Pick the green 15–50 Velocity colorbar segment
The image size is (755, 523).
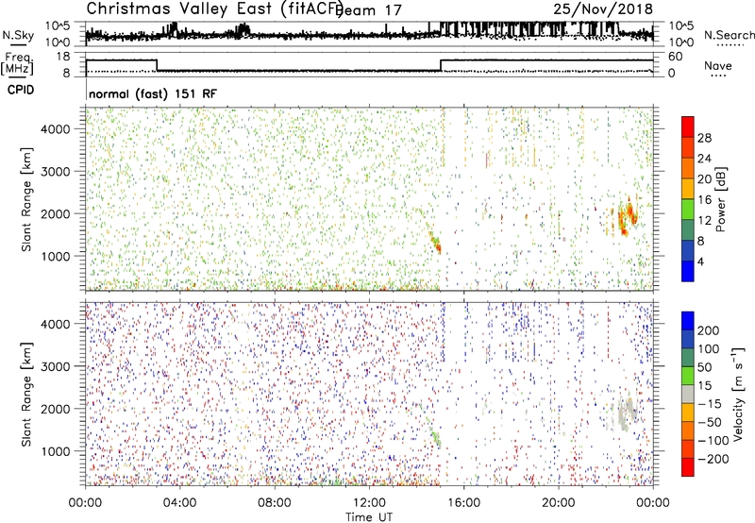[x=688, y=376]
